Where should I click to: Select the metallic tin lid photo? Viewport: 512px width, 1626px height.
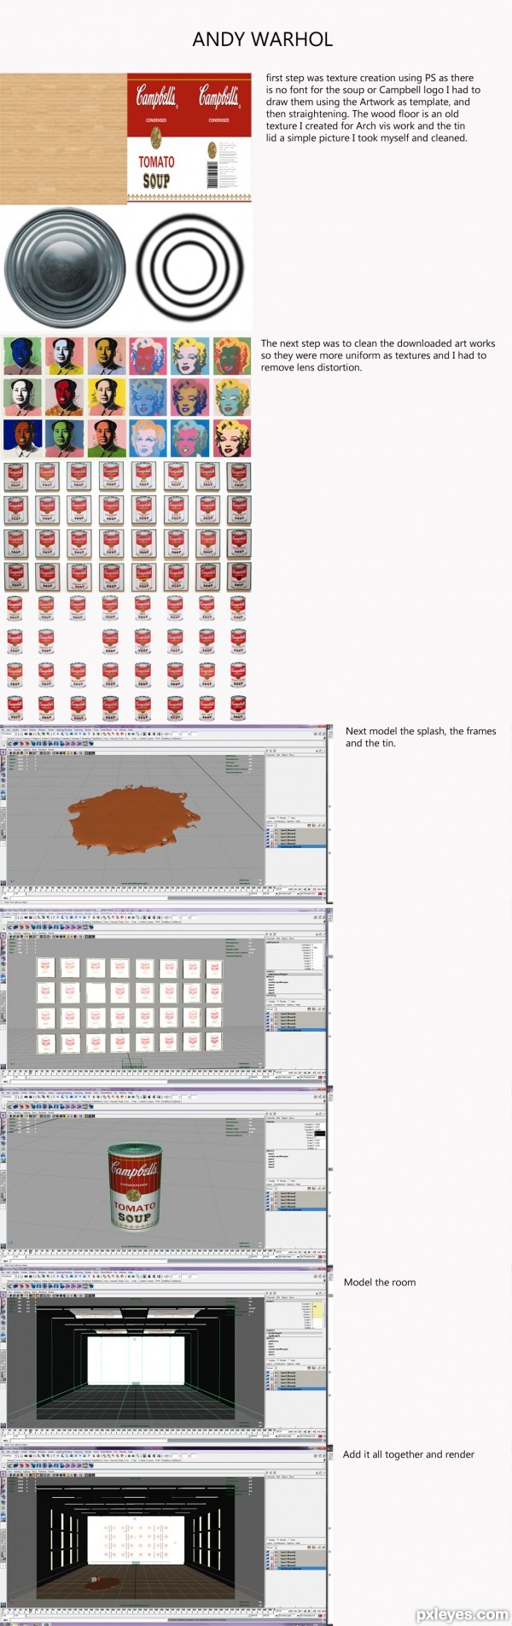point(65,269)
